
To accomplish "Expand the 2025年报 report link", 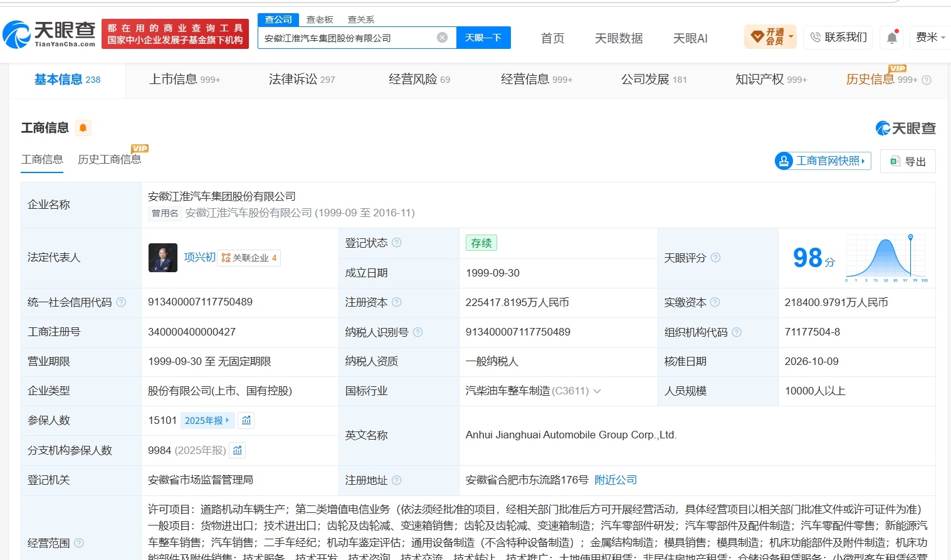I will [x=207, y=420].
